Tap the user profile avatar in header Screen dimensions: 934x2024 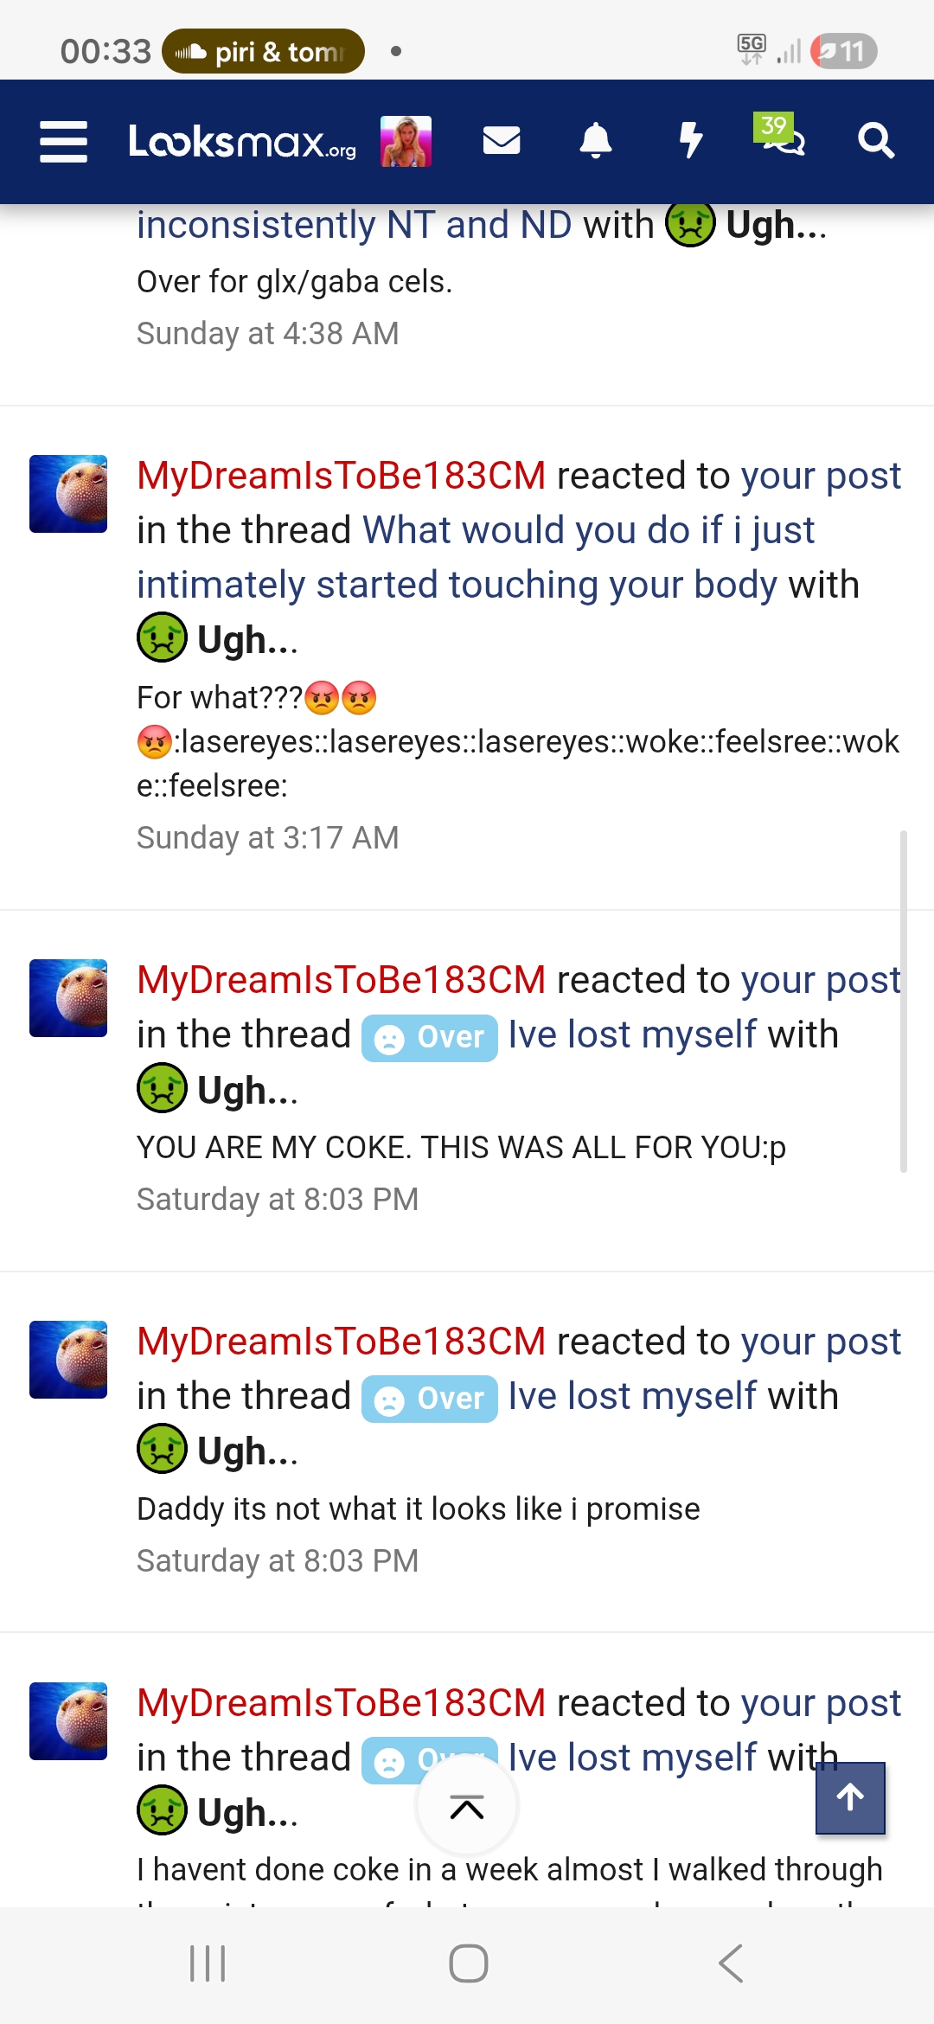[406, 141]
